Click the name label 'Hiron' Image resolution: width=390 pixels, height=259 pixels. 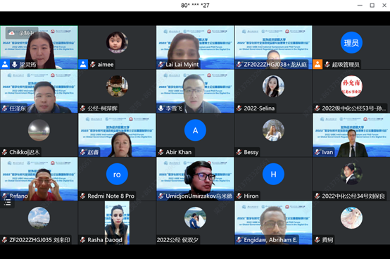click(x=251, y=196)
